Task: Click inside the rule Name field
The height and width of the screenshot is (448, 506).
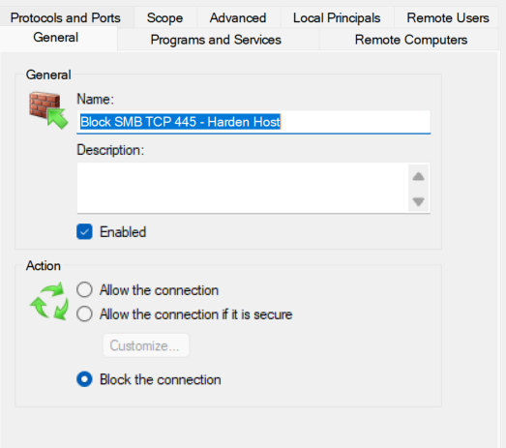Action: [253, 122]
